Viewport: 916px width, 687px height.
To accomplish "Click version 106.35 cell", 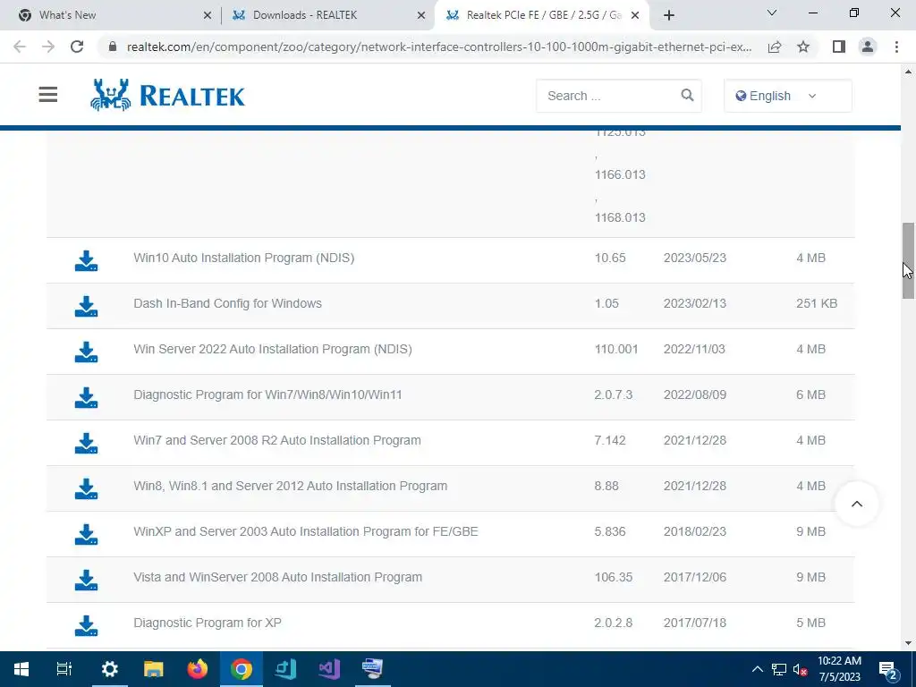I will 614,577.
